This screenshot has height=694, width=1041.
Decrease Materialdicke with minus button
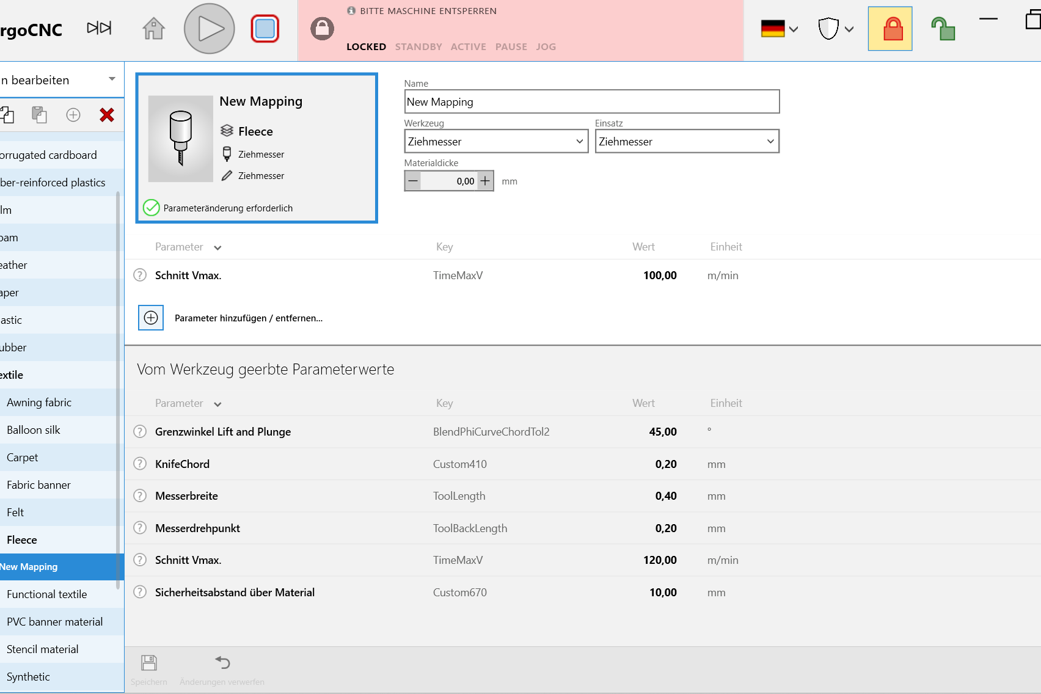click(414, 181)
